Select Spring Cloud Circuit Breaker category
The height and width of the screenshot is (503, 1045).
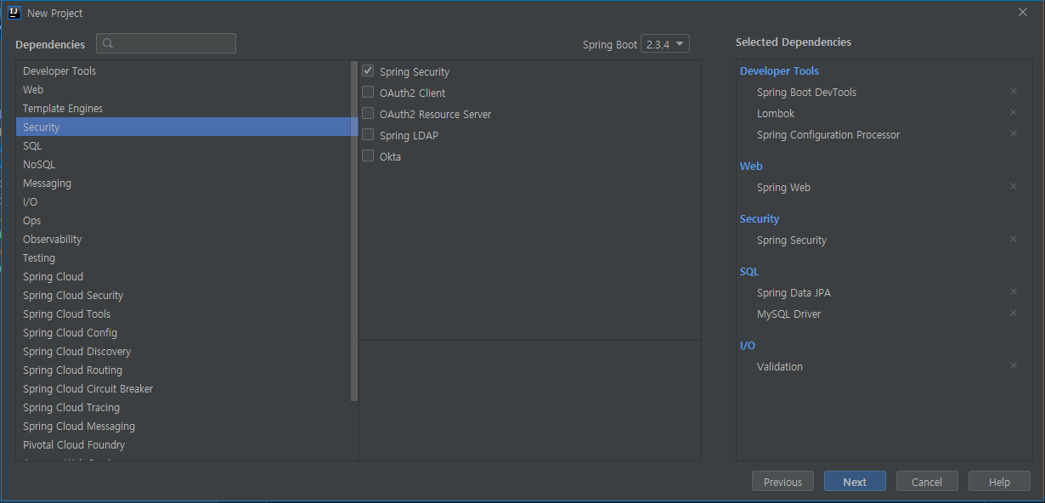[x=184, y=389]
